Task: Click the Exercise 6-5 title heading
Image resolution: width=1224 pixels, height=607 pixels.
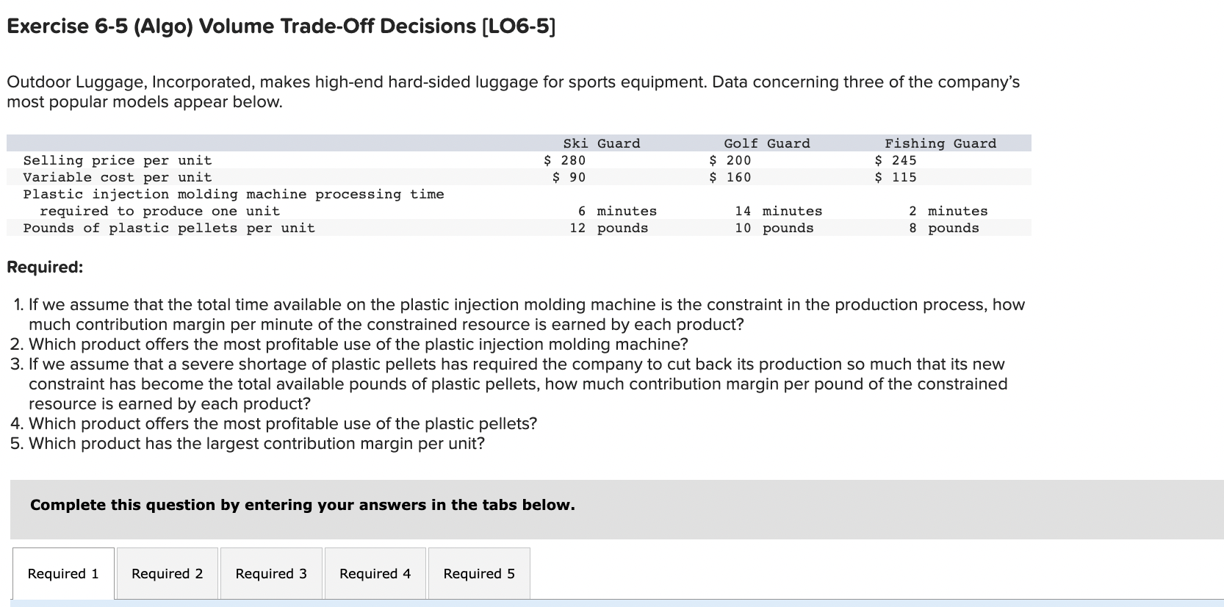Action: (281, 26)
